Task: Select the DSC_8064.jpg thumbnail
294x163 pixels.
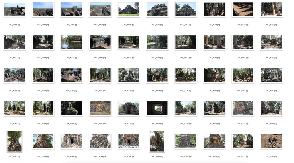Action: (x=243, y=42)
